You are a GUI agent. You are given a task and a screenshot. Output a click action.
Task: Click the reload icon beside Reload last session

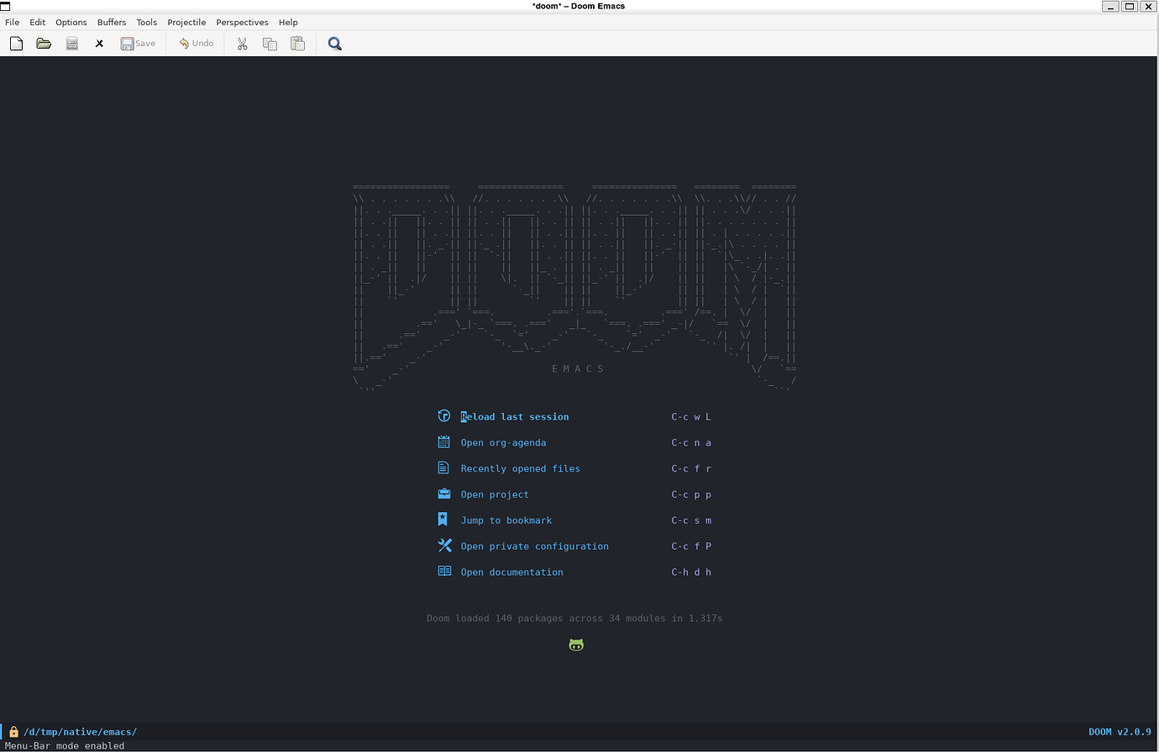tap(444, 416)
